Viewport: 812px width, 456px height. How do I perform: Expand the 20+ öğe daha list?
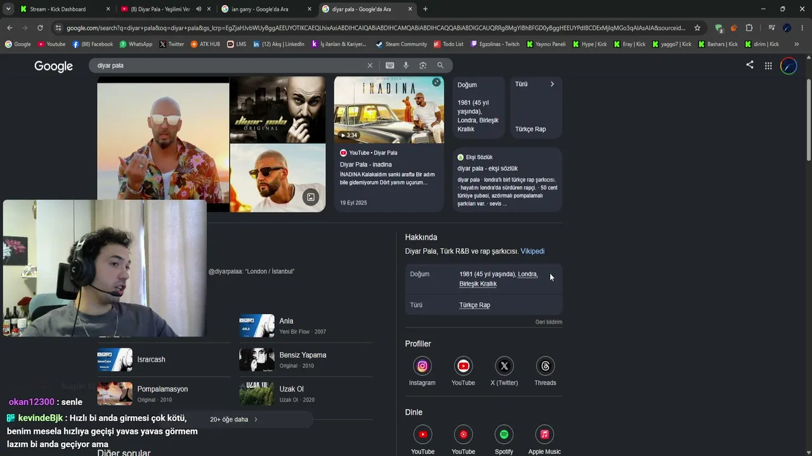pos(234,419)
